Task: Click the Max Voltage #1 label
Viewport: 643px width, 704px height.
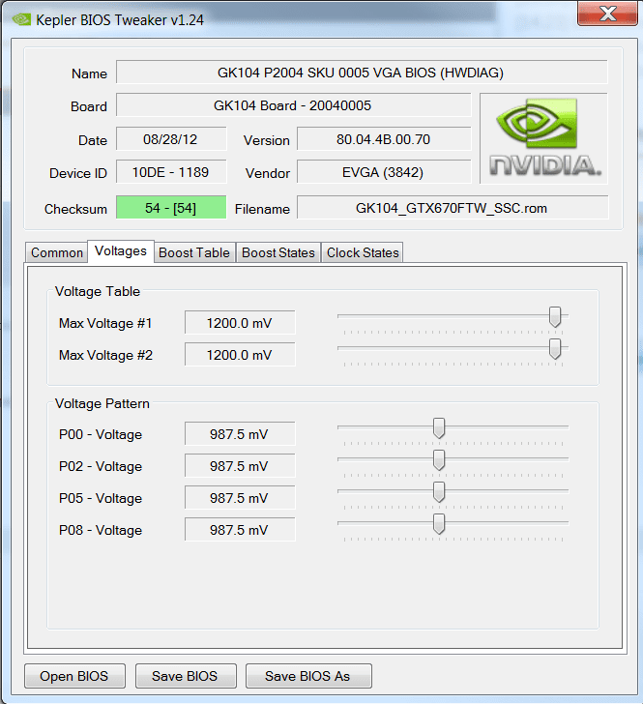Action: click(105, 323)
